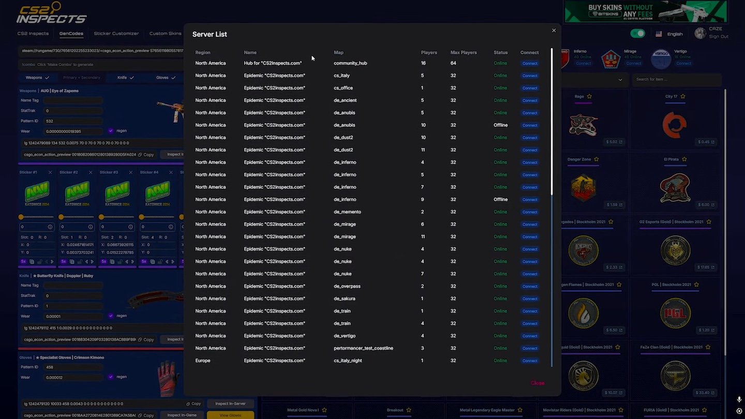Connect to the de_memento server
745x419 pixels.
coord(530,212)
